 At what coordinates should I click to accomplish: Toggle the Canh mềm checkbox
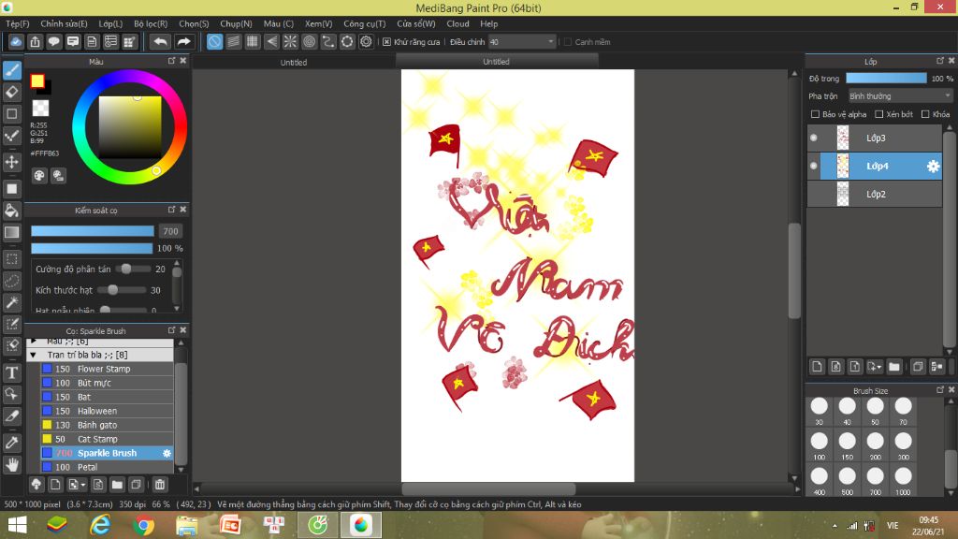[x=568, y=41]
